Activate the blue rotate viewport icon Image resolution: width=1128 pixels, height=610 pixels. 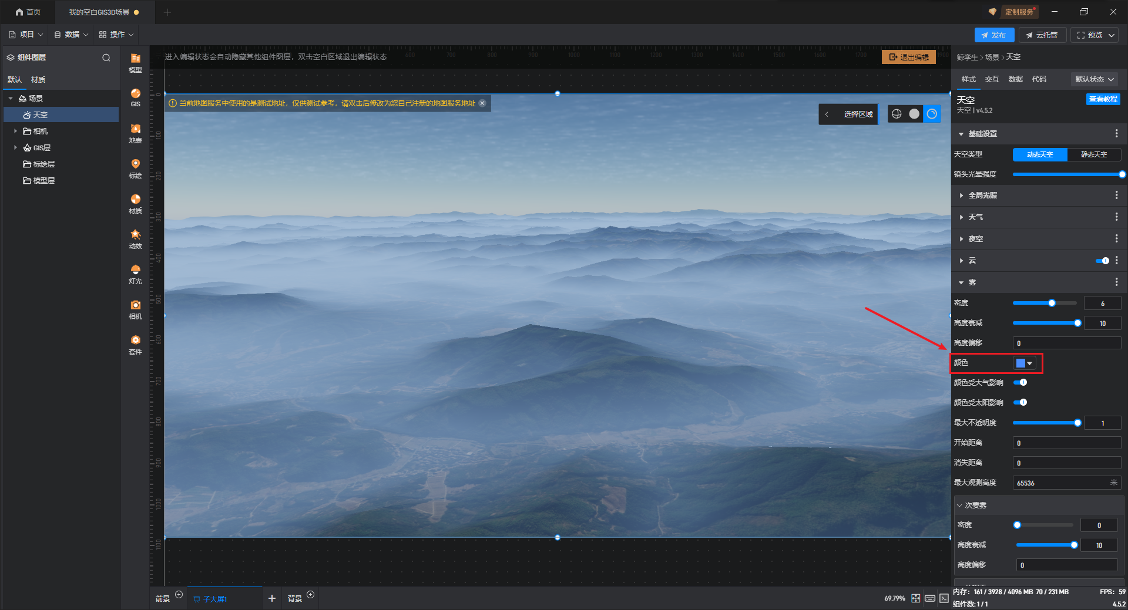click(x=932, y=114)
